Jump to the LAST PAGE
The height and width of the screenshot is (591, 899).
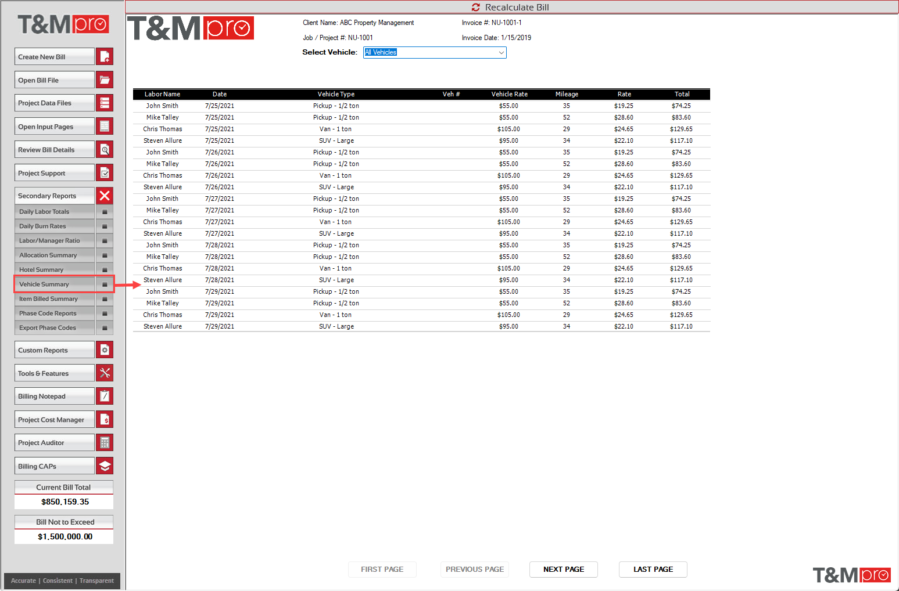click(x=653, y=570)
